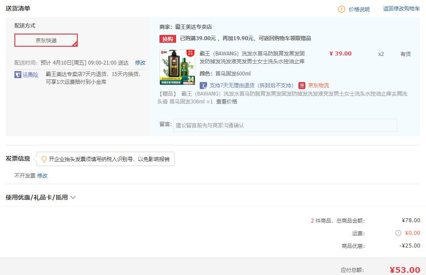This screenshot has width=426, height=275.
Task: Click the shipping fee info icon
Action: tap(398, 233)
